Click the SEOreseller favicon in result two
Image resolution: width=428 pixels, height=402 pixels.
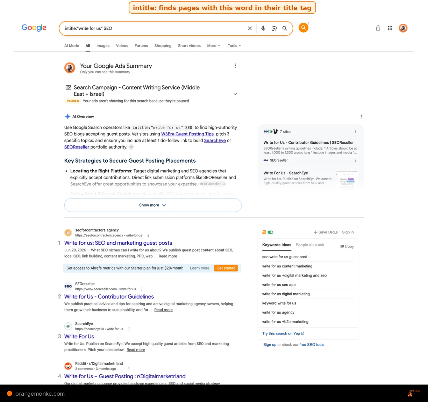point(68,286)
